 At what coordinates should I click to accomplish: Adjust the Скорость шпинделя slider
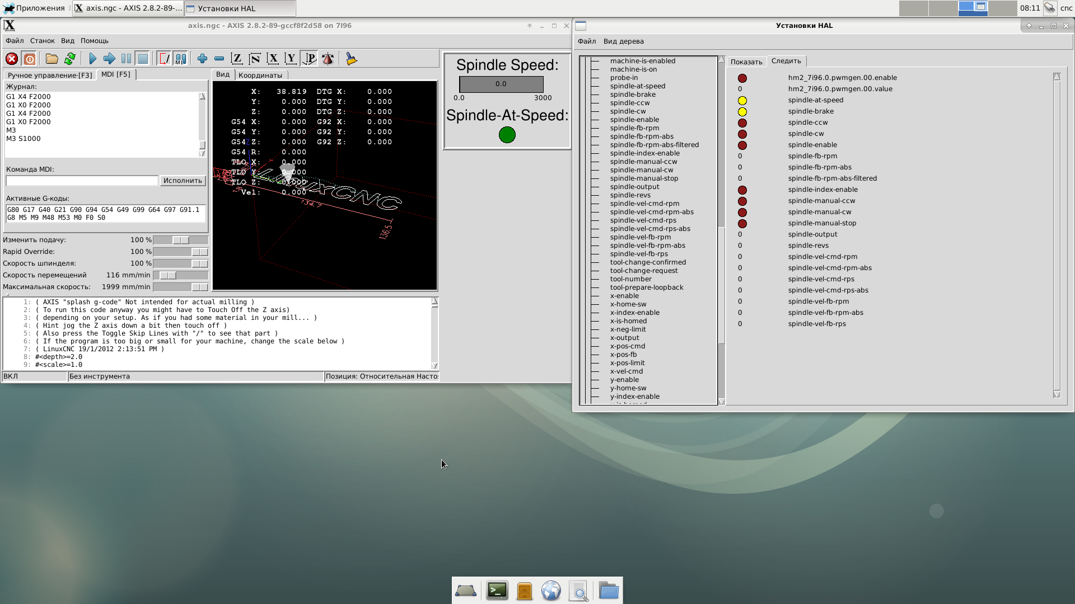tap(199, 263)
